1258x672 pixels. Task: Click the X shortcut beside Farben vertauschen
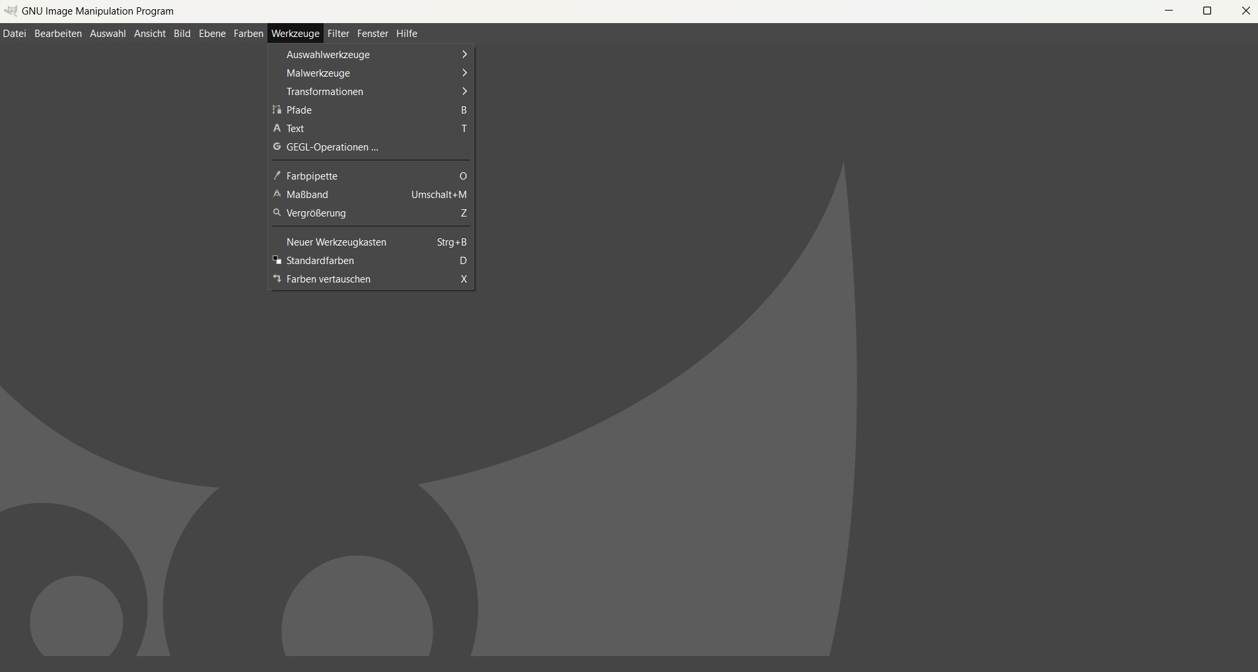[x=464, y=279]
